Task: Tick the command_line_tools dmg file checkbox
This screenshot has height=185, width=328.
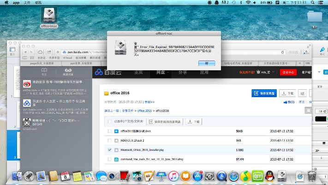Action: (109, 159)
